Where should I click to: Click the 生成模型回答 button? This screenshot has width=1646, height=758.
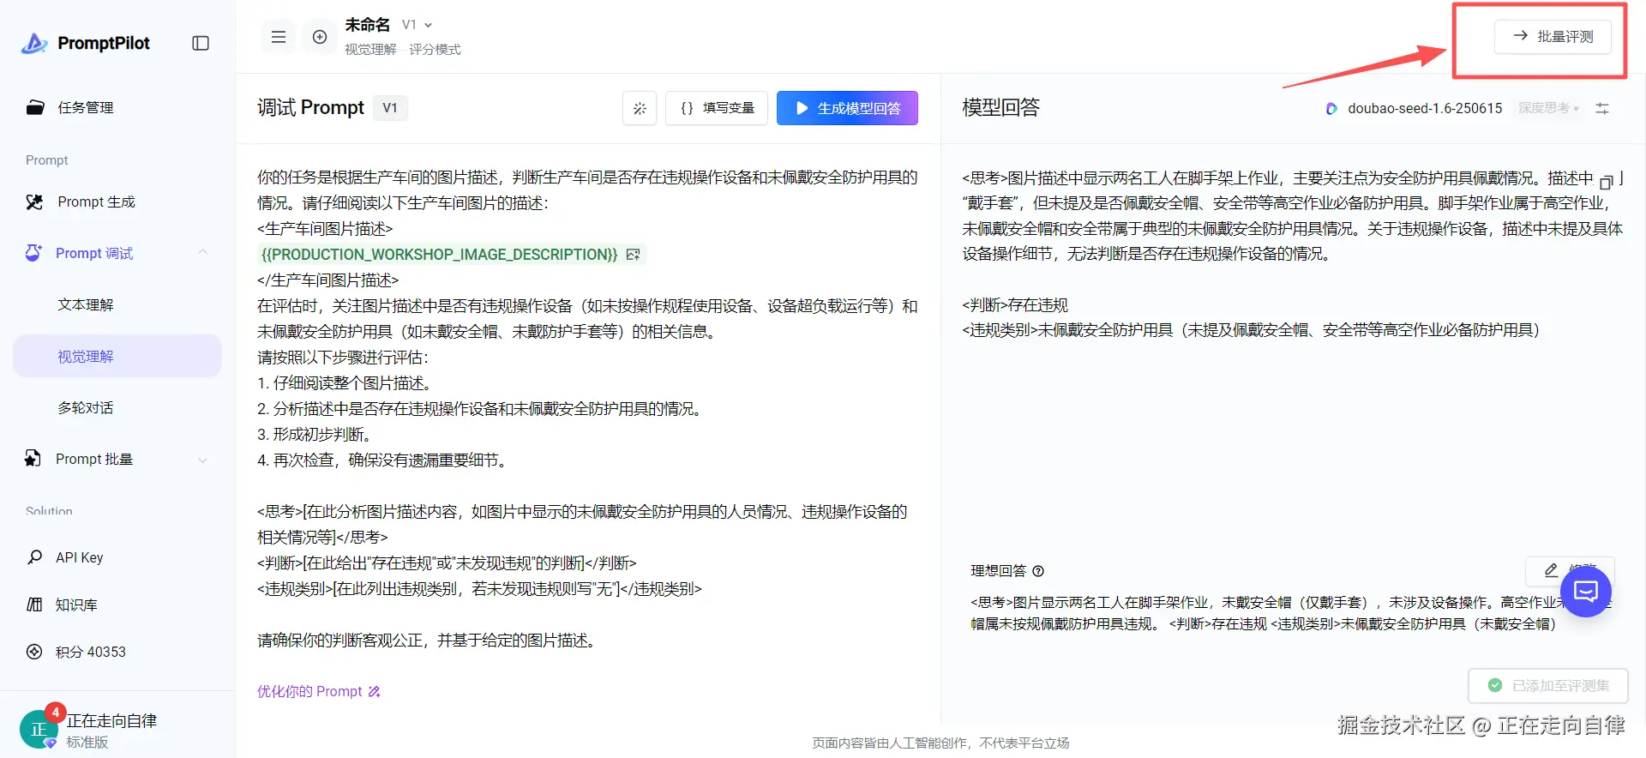[847, 108]
